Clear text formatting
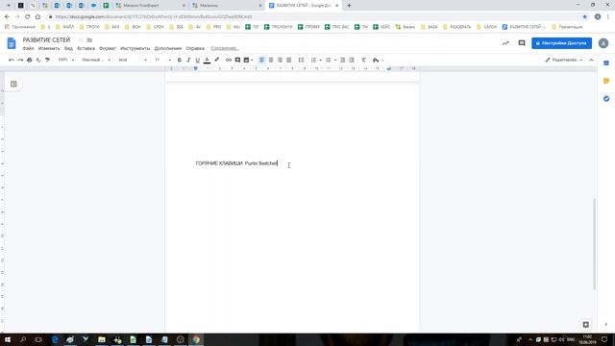This screenshot has width=615, height=346. [363, 60]
